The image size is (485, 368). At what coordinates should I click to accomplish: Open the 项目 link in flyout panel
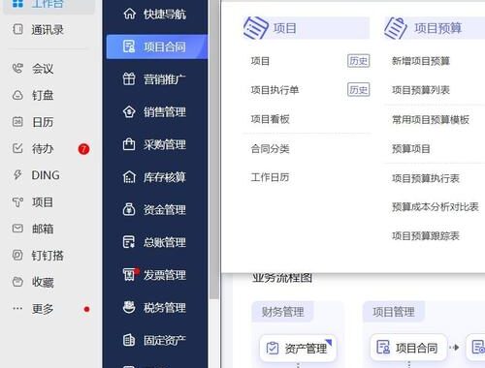tap(260, 61)
